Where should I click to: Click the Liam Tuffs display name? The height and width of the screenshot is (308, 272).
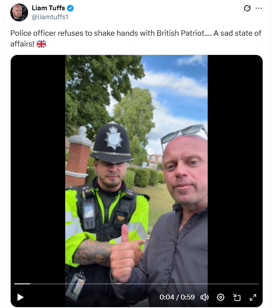[x=48, y=8]
